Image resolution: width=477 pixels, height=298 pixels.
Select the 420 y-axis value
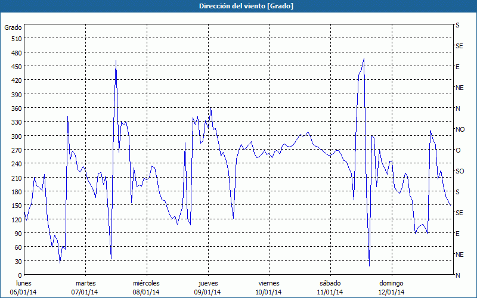coord(17,80)
